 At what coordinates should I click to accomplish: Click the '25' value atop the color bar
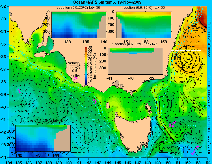coord(90,48)
